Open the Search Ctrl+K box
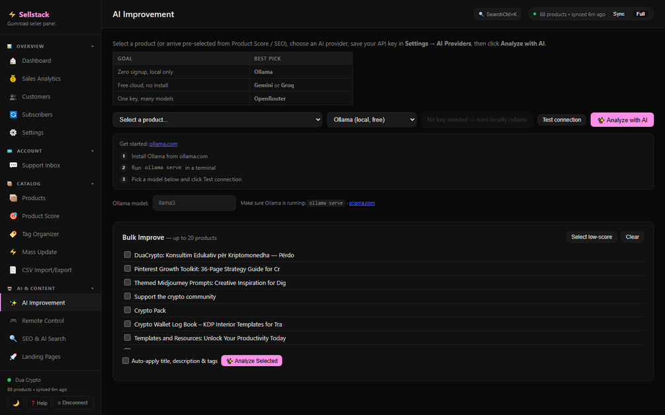This screenshot has height=415, width=665. 497,15
